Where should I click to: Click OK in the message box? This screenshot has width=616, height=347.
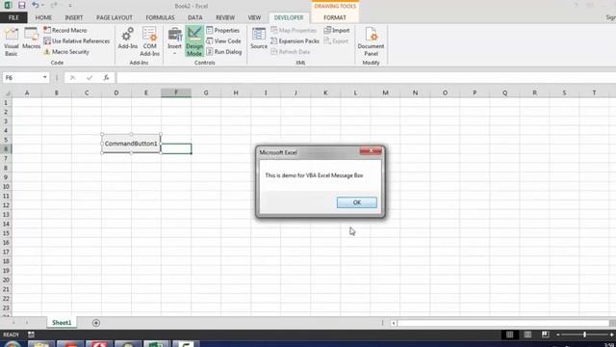point(357,202)
